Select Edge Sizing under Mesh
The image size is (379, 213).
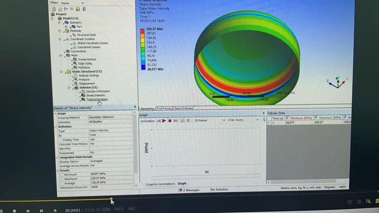[85, 63]
